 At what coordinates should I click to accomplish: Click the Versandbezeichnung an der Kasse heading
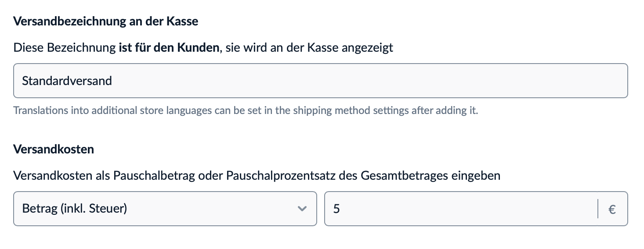[x=106, y=21]
